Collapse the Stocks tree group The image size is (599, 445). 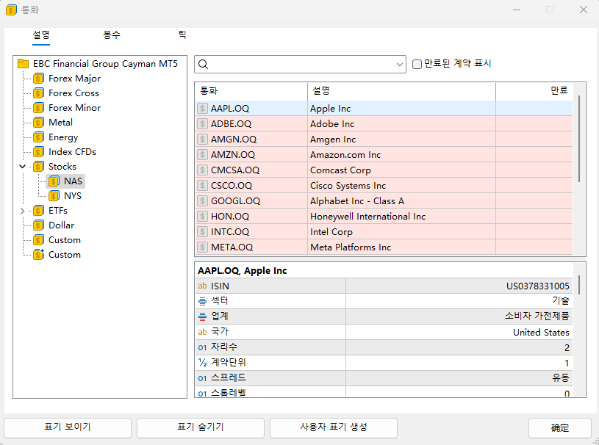coord(23,167)
